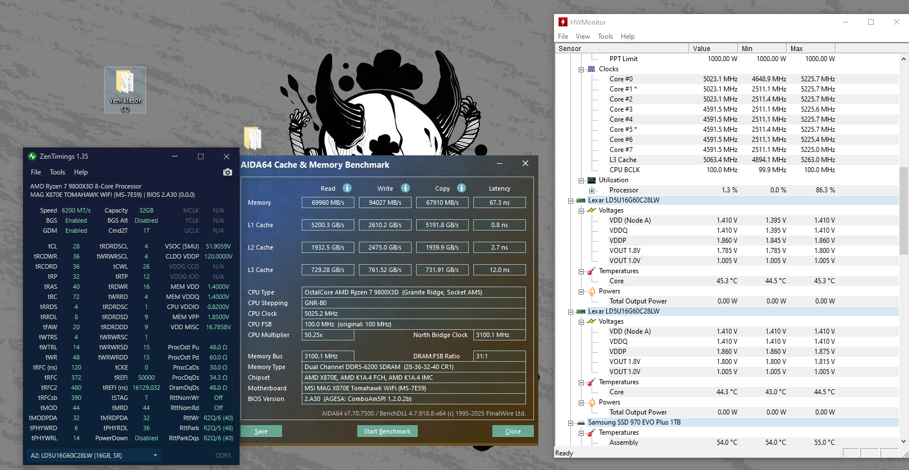The image size is (909, 470).
Task: Click the CPU Stepping field showing GNR-B0
Action: click(x=414, y=303)
